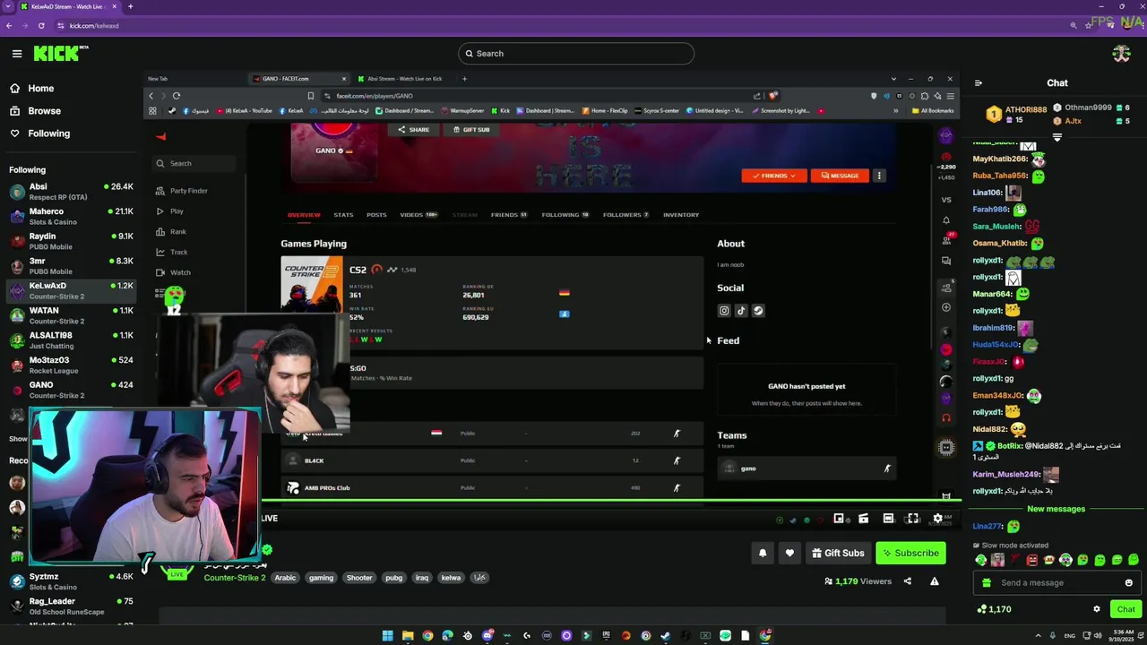This screenshot has height=645, width=1147.
Task: Open Steam from taskbar
Action: 665,636
